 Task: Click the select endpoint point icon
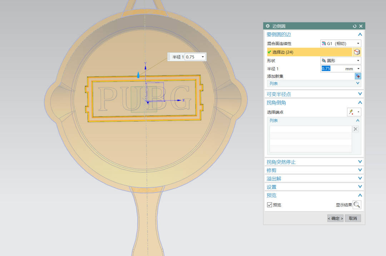pos(352,112)
